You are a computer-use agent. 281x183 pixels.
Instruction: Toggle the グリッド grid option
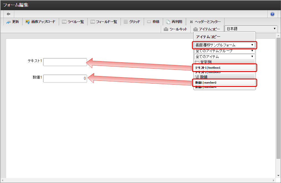pos(132,22)
